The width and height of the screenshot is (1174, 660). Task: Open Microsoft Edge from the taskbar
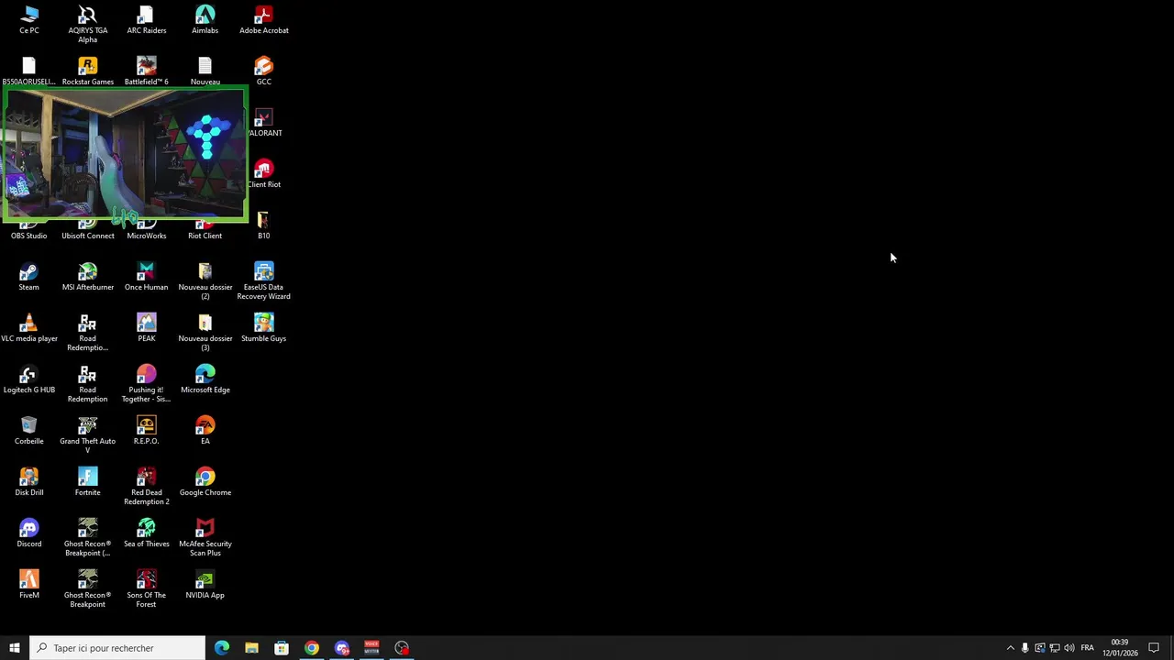point(222,648)
